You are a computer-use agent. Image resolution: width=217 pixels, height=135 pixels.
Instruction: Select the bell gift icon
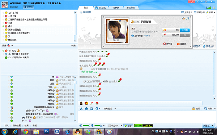pyautogui.click(x=81, y=103)
